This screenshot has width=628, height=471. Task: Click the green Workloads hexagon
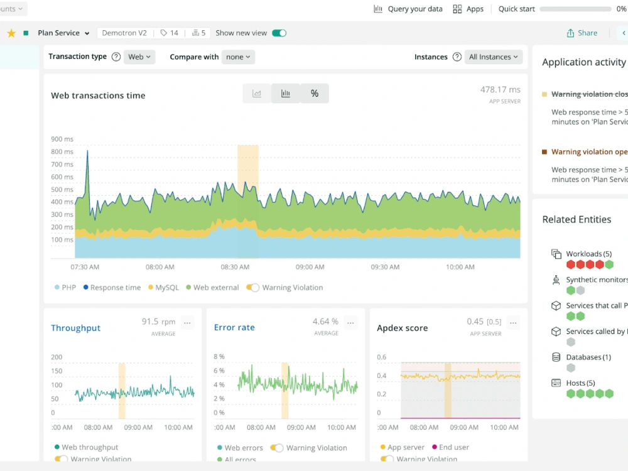609,264
